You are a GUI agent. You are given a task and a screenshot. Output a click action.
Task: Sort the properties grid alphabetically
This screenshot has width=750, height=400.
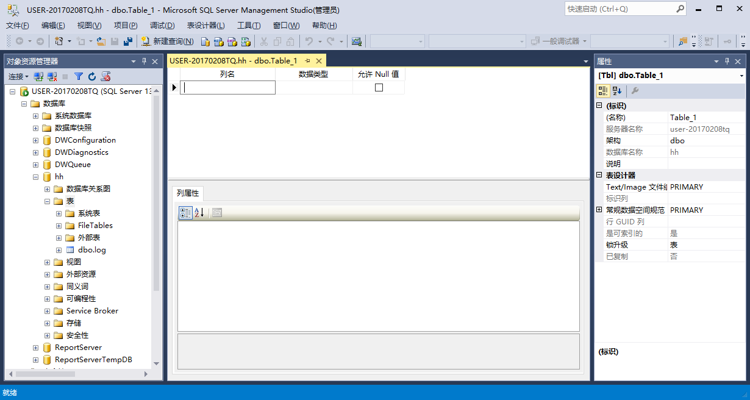click(x=616, y=91)
